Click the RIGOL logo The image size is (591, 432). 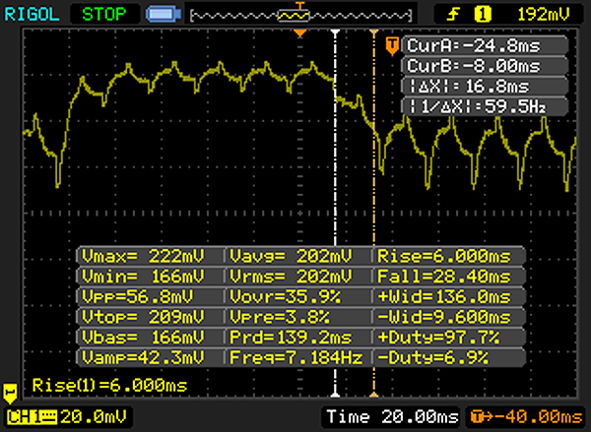point(32,15)
